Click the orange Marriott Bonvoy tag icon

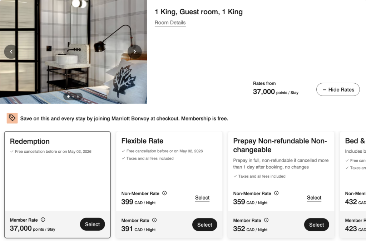click(x=12, y=118)
